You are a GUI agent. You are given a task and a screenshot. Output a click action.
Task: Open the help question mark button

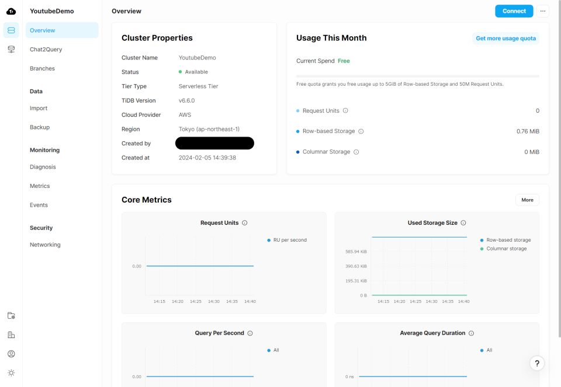click(x=537, y=364)
